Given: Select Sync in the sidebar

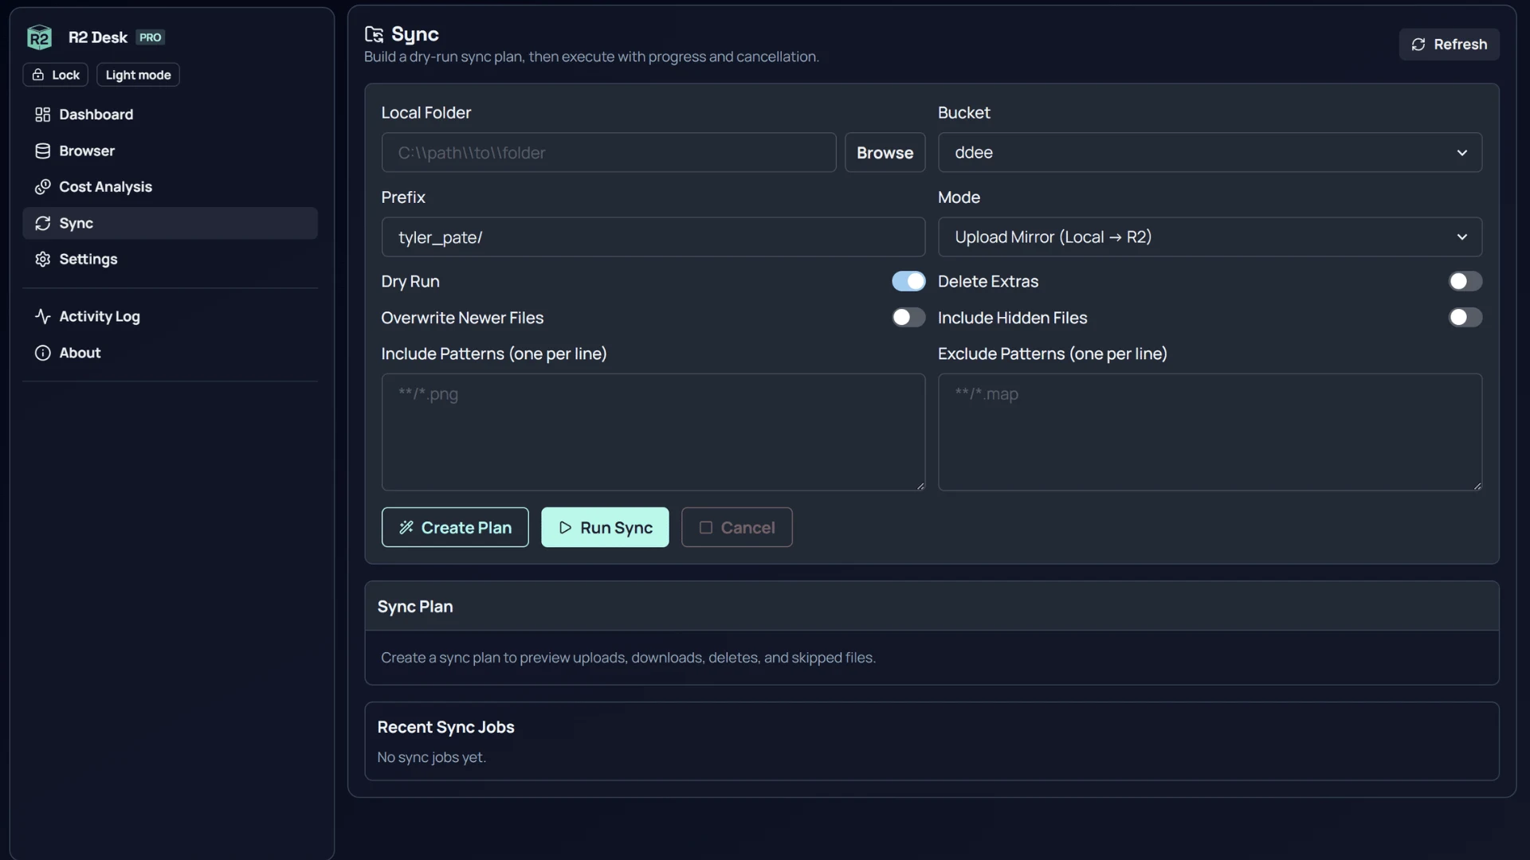Looking at the screenshot, I should (170, 224).
